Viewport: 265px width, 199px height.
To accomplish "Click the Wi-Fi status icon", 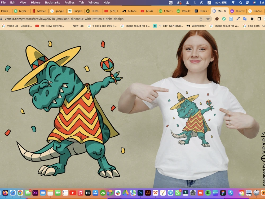I will [233, 3].
